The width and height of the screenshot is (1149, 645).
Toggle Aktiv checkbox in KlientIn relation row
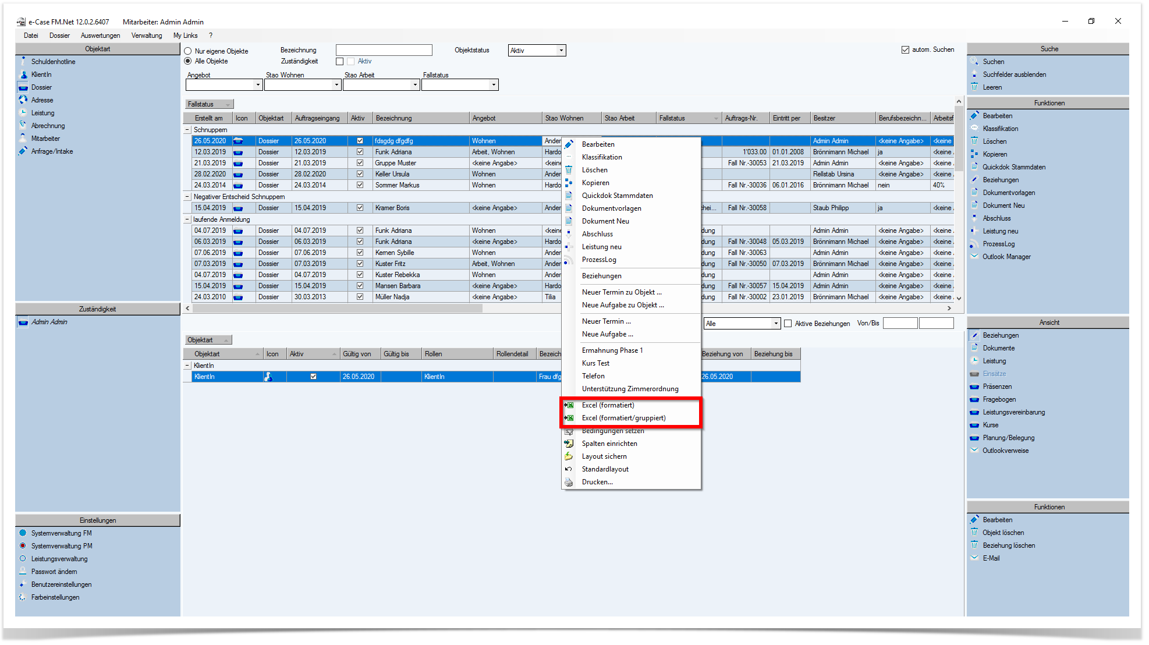coord(313,377)
